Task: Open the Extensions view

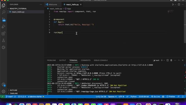Action: click(x=3, y=34)
